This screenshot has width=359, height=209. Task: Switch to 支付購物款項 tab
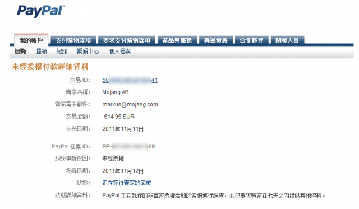[73, 40]
